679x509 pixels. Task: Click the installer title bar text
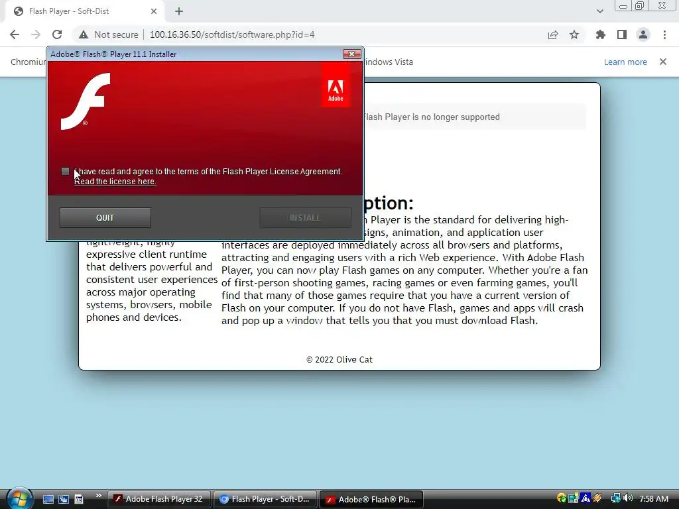[x=113, y=54]
